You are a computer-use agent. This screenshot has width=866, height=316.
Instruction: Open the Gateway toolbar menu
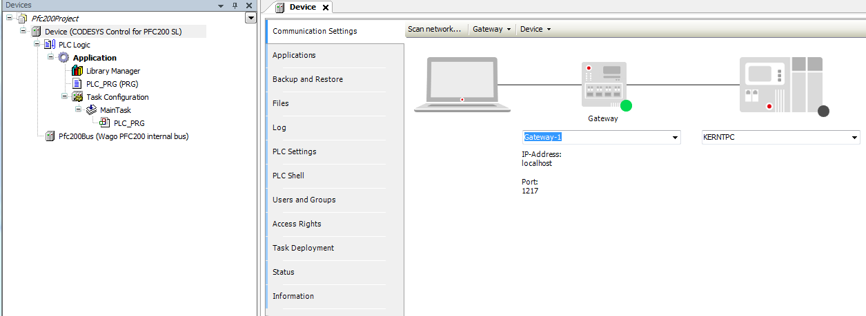pyautogui.click(x=492, y=29)
